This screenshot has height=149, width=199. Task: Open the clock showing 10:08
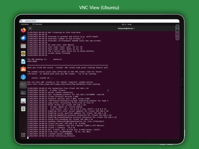[x=127, y=24]
